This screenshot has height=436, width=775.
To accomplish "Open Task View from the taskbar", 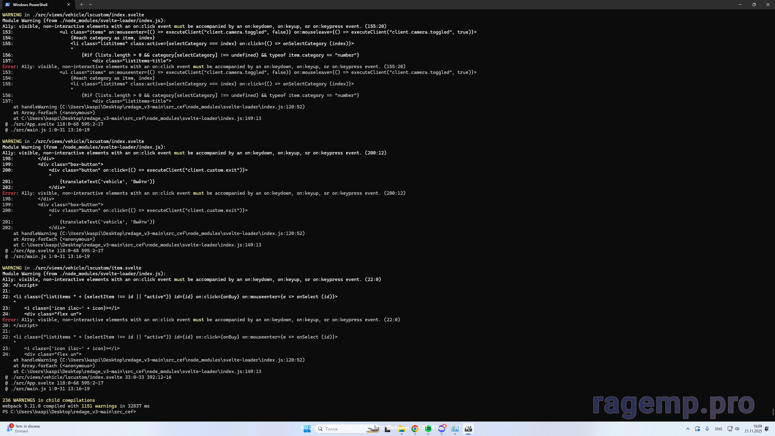I will coord(387,429).
